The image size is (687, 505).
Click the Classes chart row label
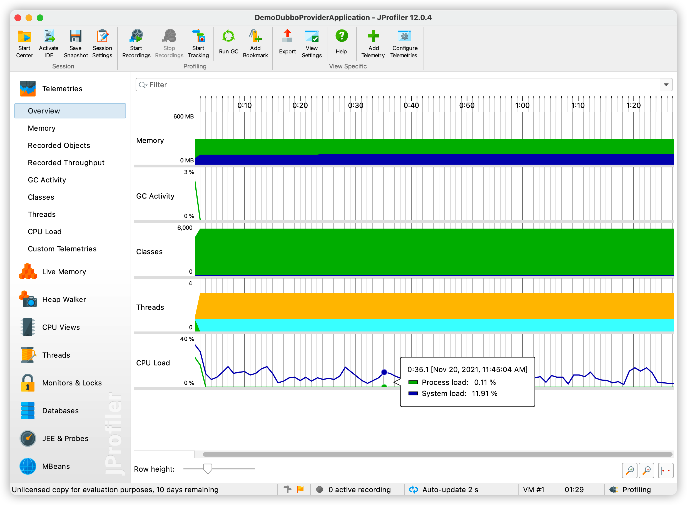[149, 252]
